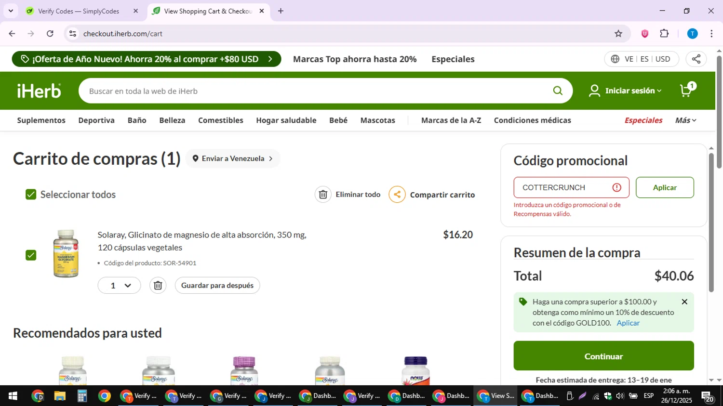The image size is (723, 406).
Task: Open the Solaray Glicinato de magnesio product title
Action: coord(202,241)
